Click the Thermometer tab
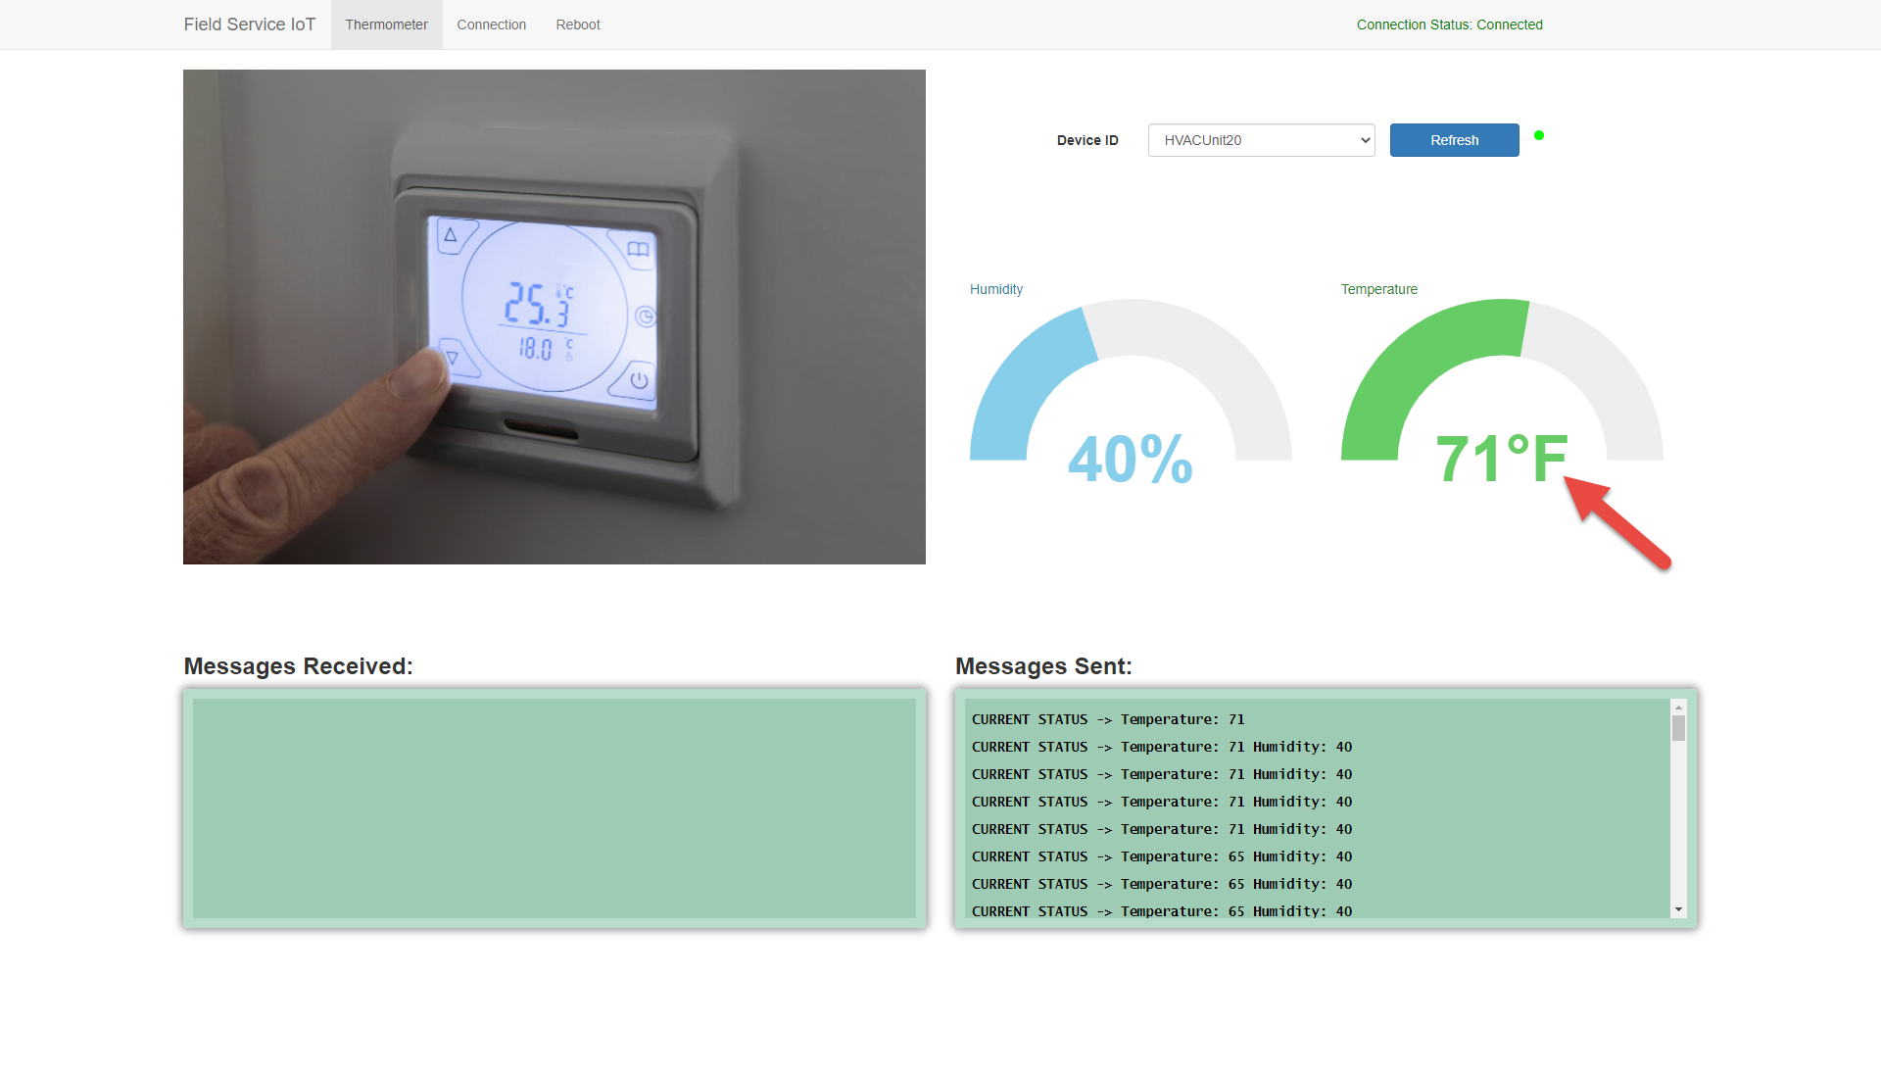The width and height of the screenshot is (1881, 1075). pos(385,24)
